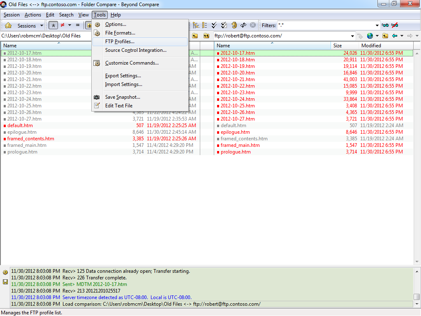Click the globe FTP browse icon
421x316 pixels.
coord(370,36)
